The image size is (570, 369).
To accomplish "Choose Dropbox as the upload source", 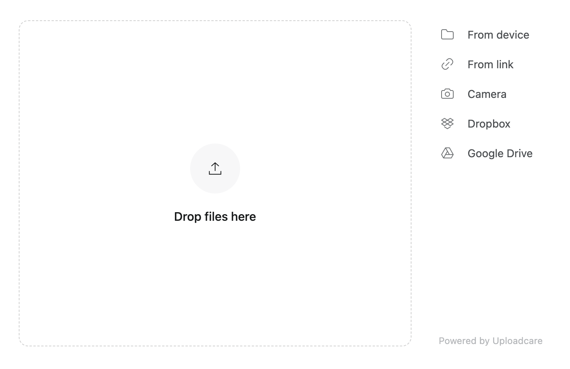I will (x=489, y=124).
